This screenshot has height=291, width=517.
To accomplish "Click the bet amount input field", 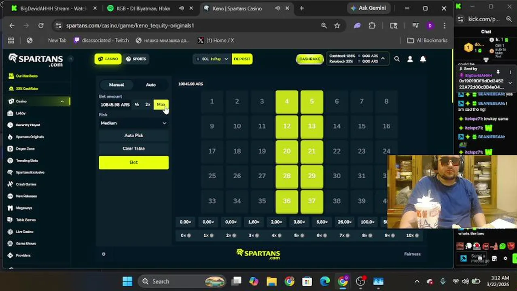I will click(115, 105).
